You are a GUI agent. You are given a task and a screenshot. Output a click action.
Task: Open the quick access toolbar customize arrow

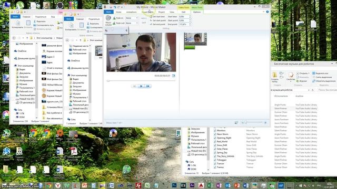point(122,7)
